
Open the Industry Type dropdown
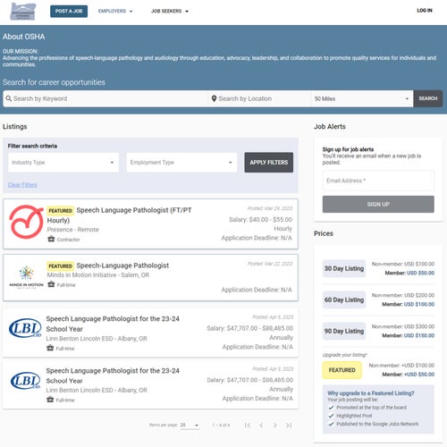coord(63,163)
